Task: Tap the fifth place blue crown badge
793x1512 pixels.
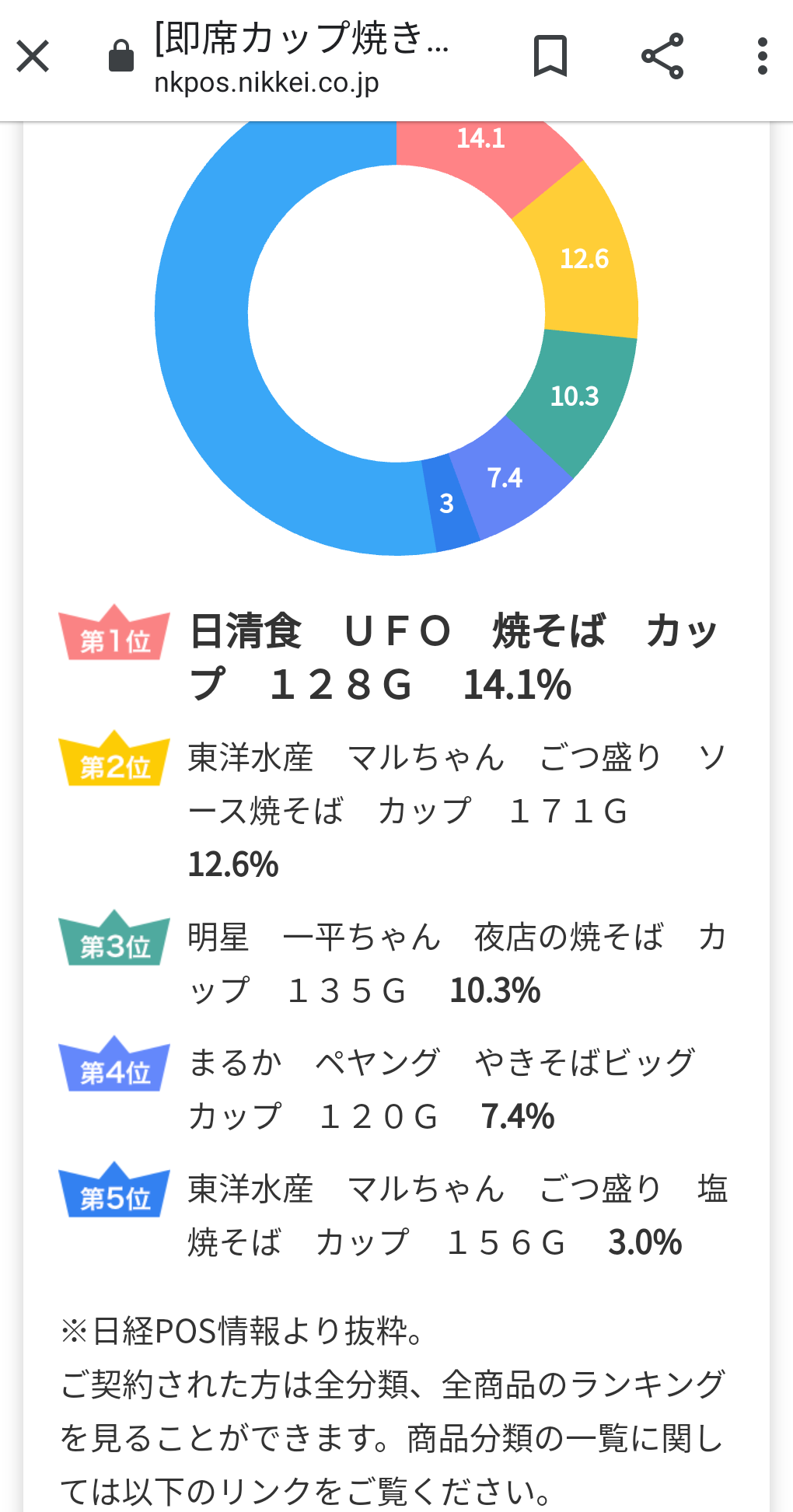Action: click(114, 1191)
